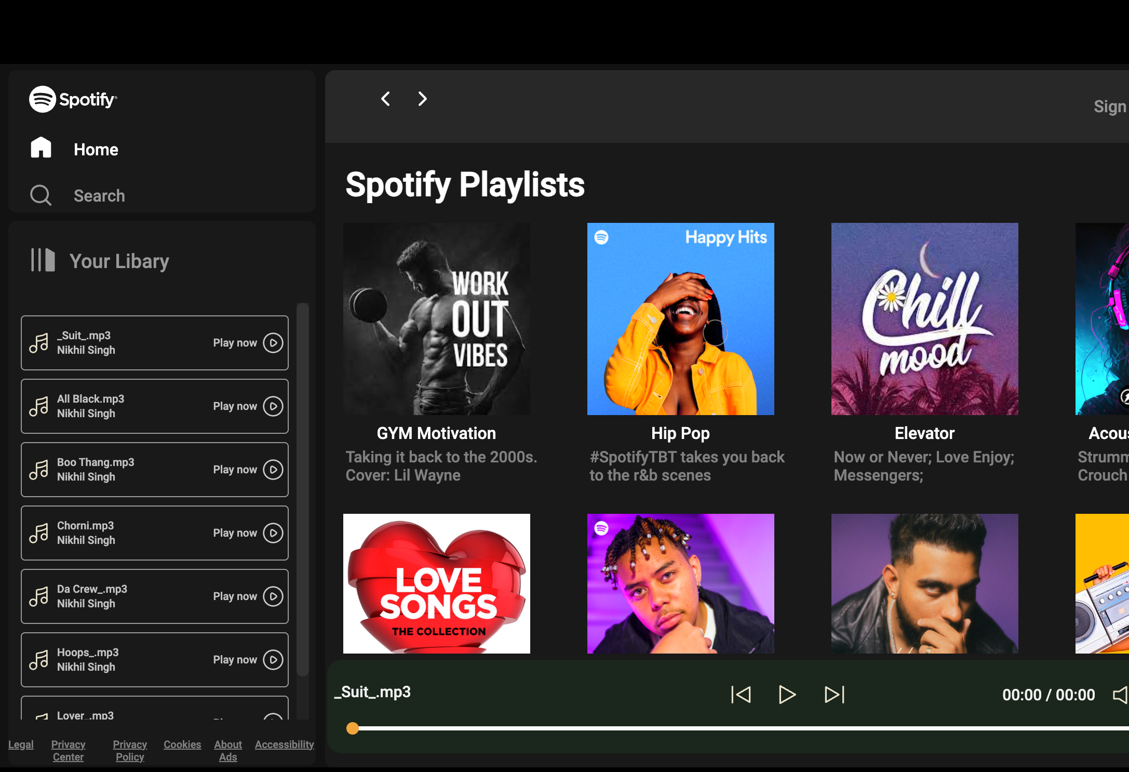Click play circle icon for Da Crew_.mp3

tap(273, 596)
